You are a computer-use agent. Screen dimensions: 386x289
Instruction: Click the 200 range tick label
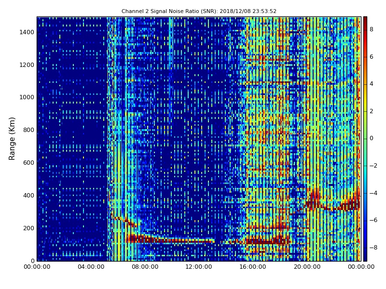click(x=28, y=228)
